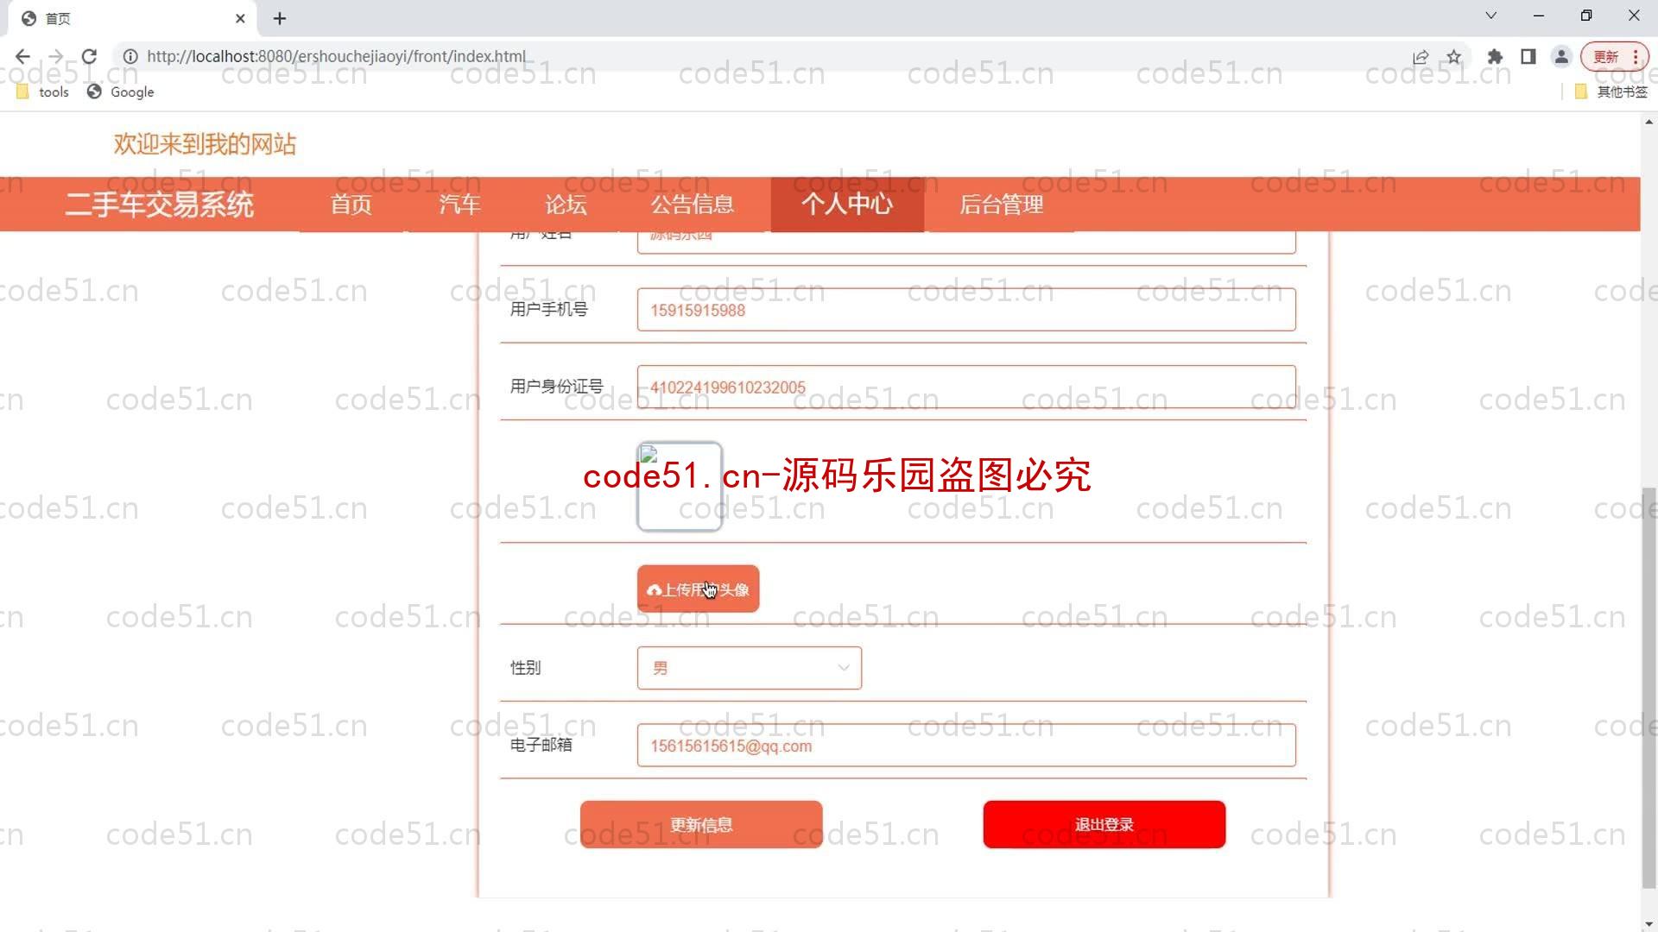Click the 上传用户头像 upload button
Image resolution: width=1658 pixels, height=932 pixels.
698,589
